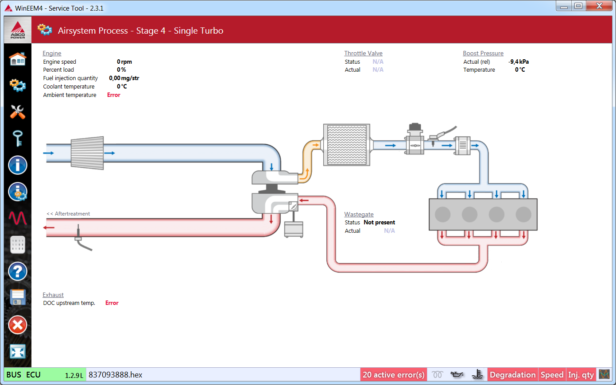Click the floppy disk save icon

18,298
